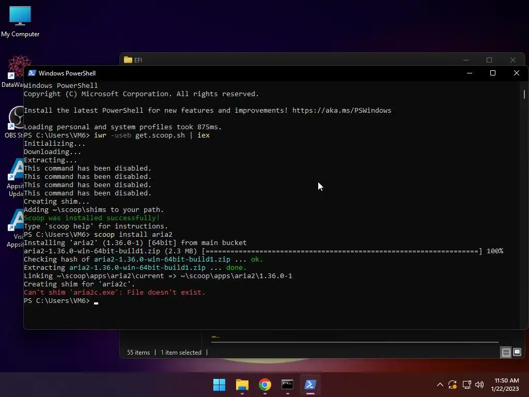The height and width of the screenshot is (397, 529).
Task: Click the 'scoop install aria2' command text
Action: 133,235
